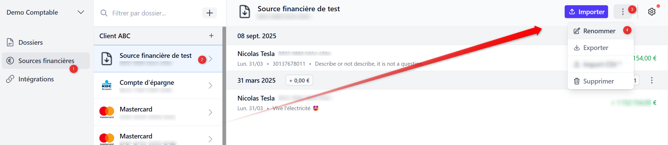Image resolution: width=668 pixels, height=145 pixels.
Task: Click the KBC Brussels logo icon
Action: click(106, 86)
